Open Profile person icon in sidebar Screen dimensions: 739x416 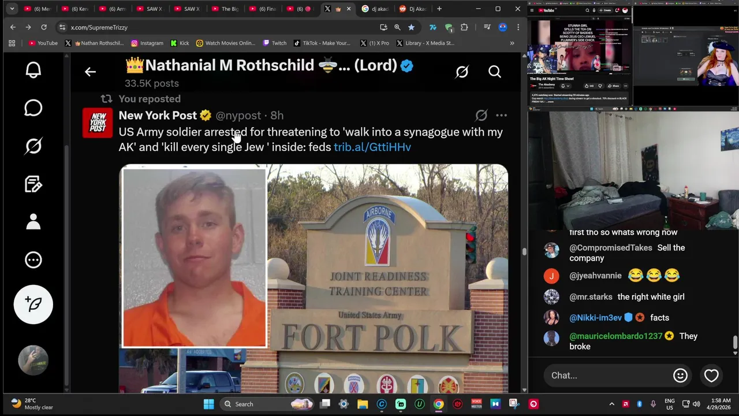pyautogui.click(x=33, y=222)
